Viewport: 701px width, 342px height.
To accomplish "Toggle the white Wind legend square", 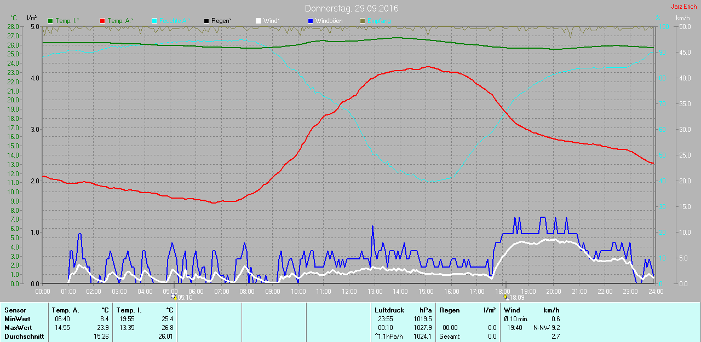I will [258, 21].
